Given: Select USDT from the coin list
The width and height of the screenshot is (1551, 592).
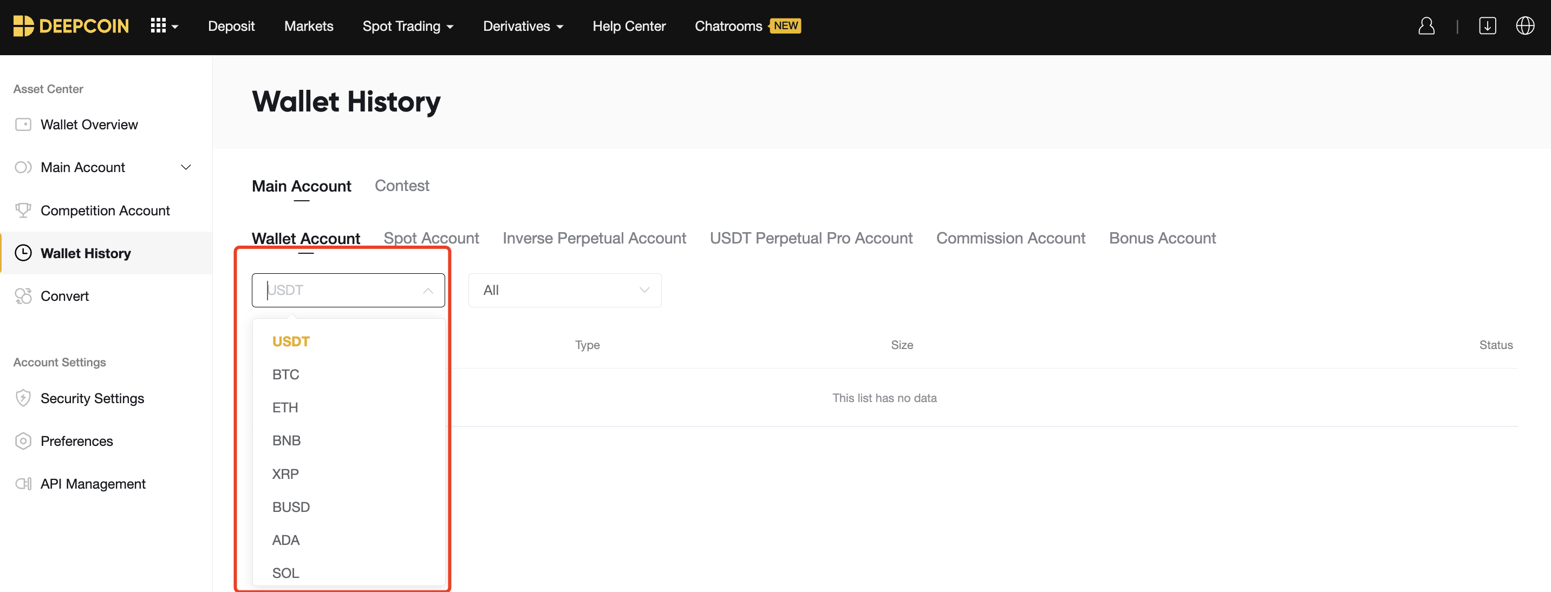Looking at the screenshot, I should (349, 341).
